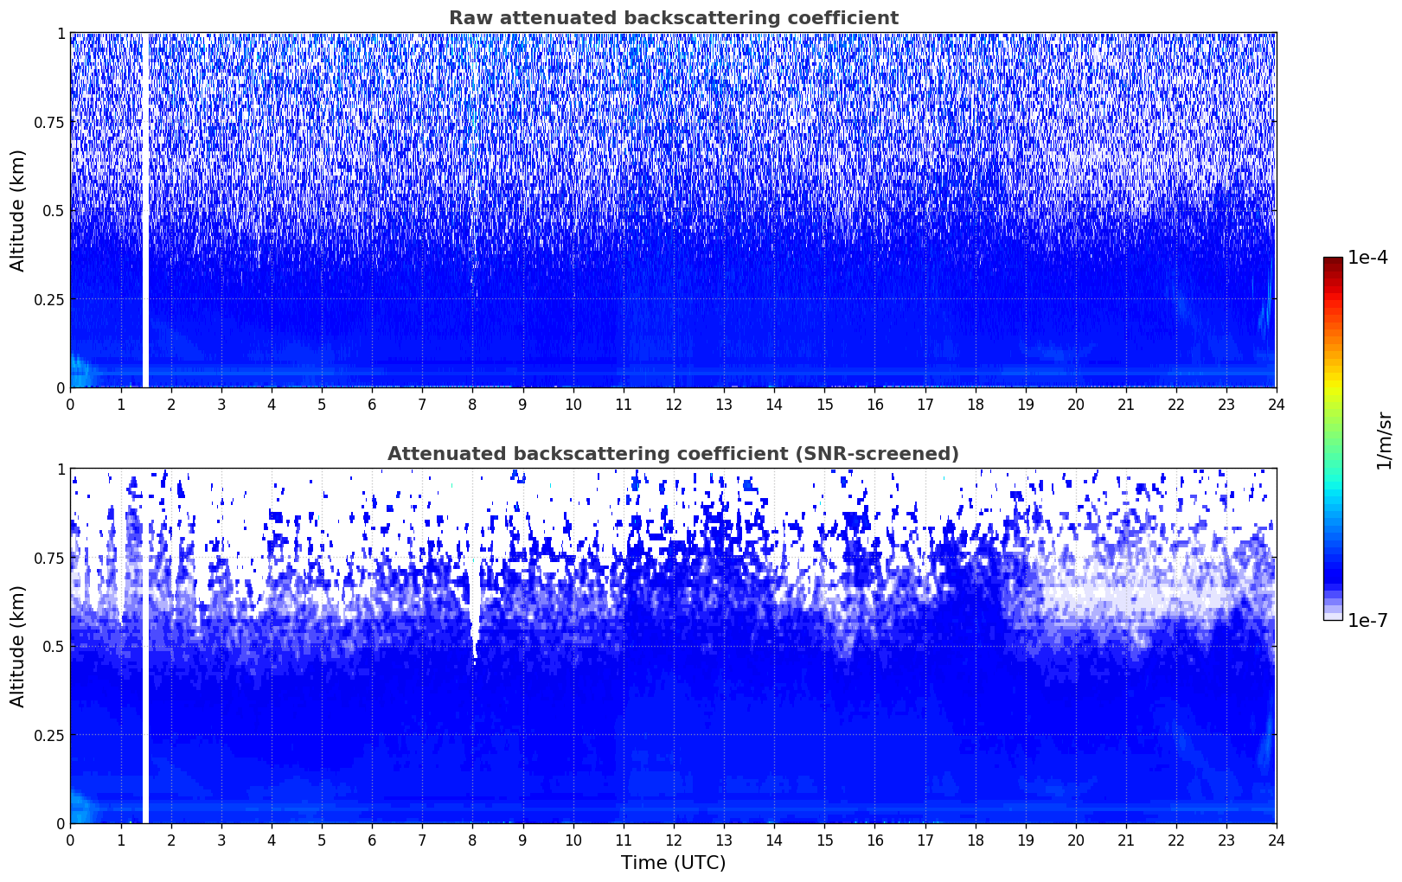Click top plot's 0.25 altitude tick label

[49, 299]
